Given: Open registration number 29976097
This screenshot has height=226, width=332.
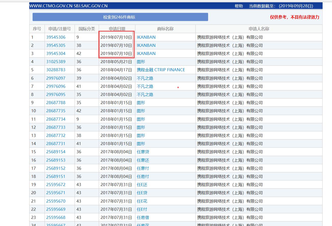Looking at the screenshot, I should tap(56, 78).
